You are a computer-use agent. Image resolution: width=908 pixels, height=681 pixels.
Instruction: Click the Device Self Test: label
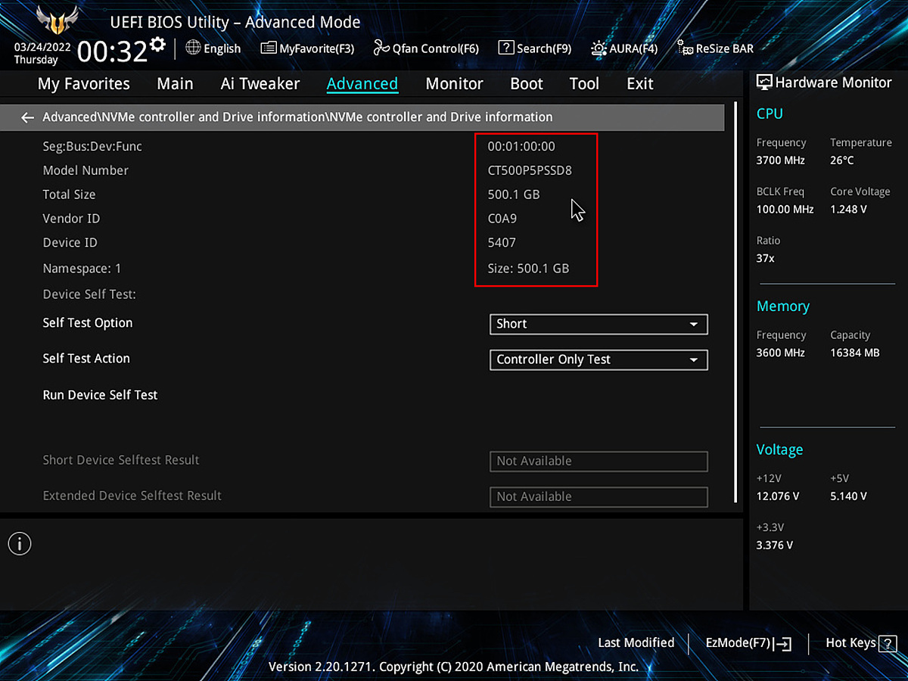point(89,294)
